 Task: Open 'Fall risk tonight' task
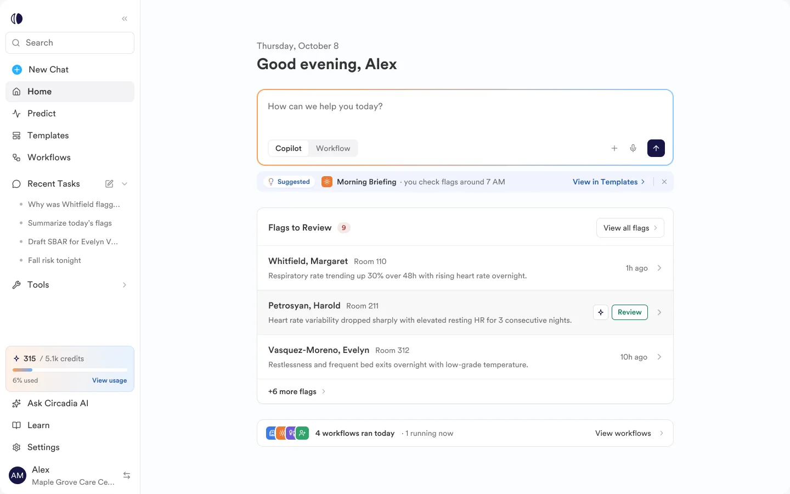(x=54, y=260)
